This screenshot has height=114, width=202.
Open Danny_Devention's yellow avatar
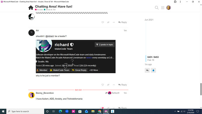(x=32, y=95)
